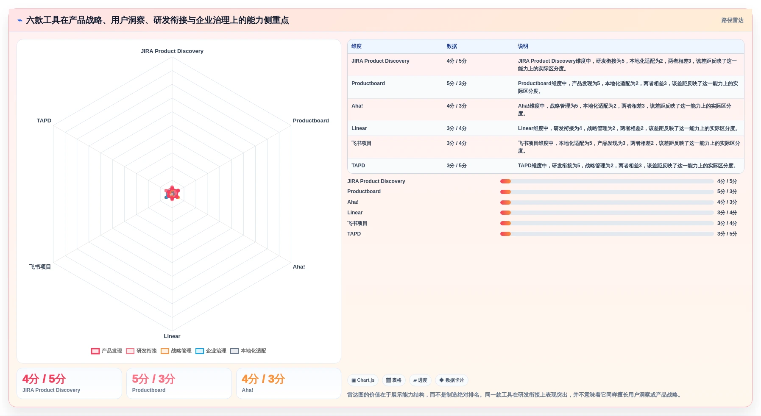Select the TAPD table row name

[x=358, y=166]
